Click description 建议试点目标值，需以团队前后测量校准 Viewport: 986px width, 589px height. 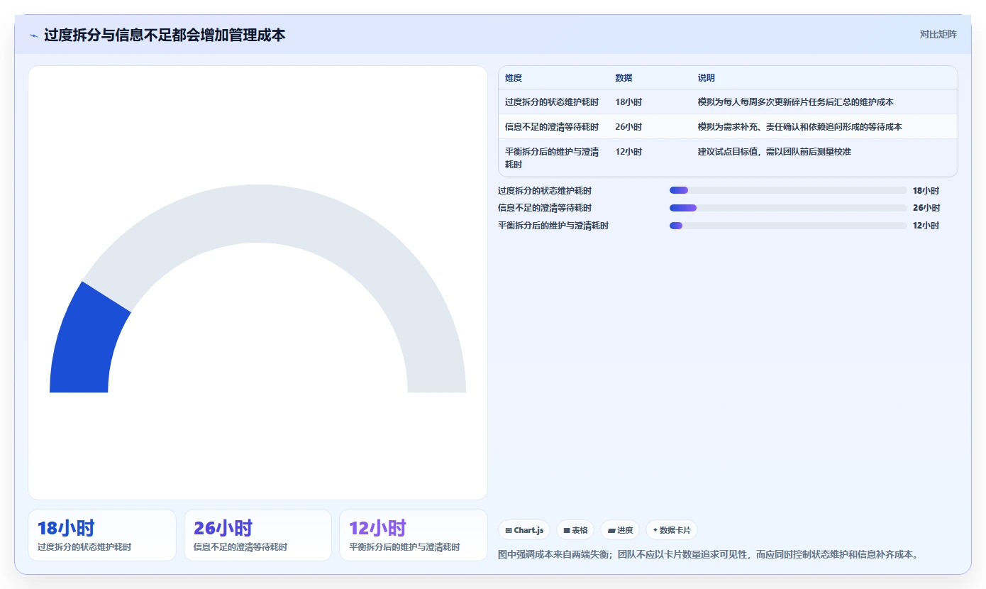point(775,152)
